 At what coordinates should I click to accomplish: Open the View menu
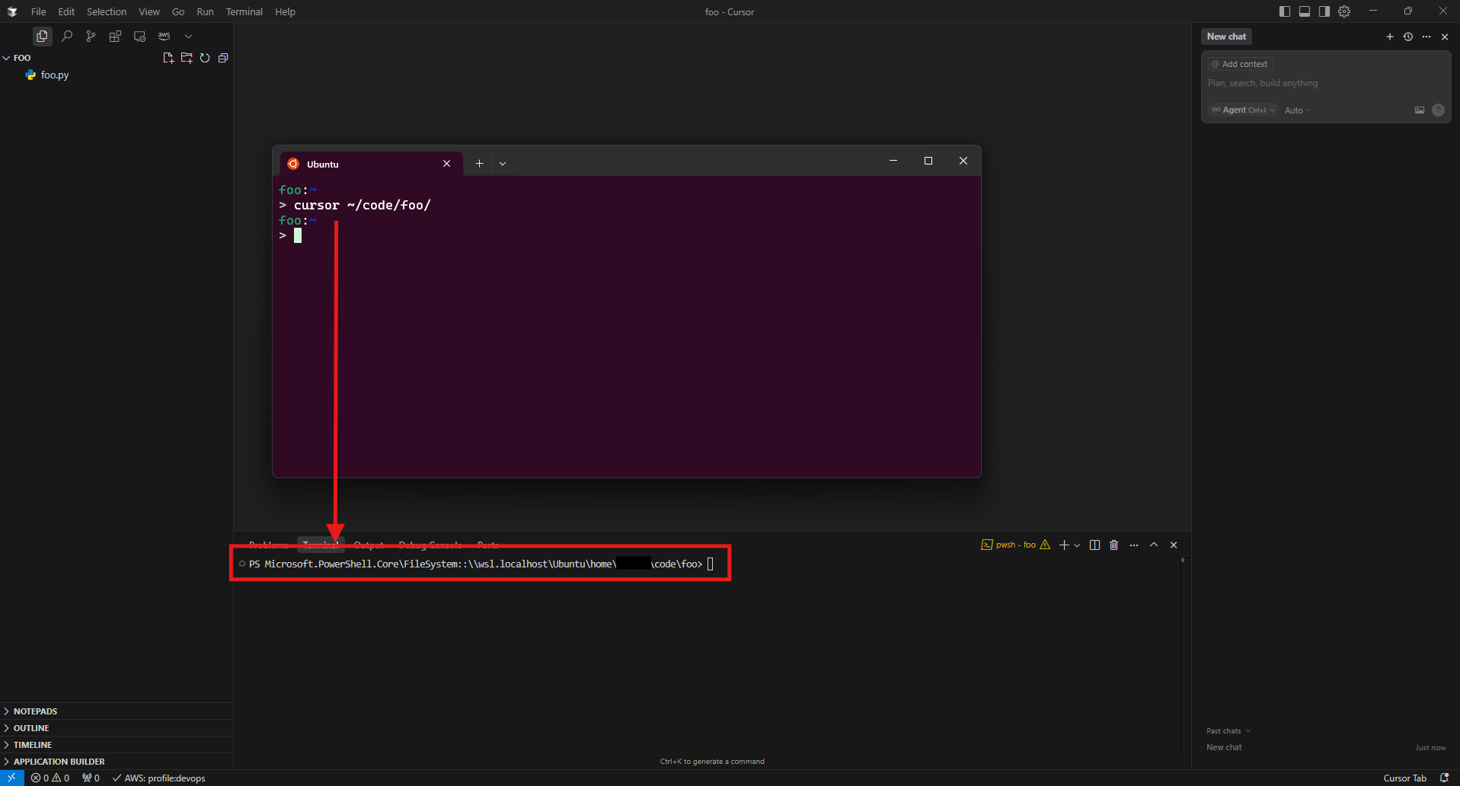click(x=149, y=11)
